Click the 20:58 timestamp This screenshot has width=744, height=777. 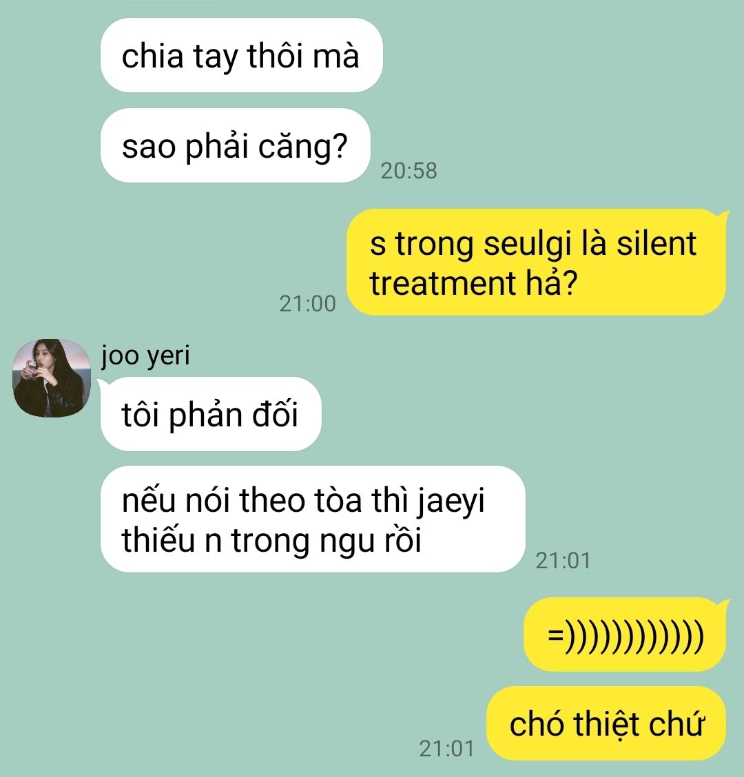coord(409,171)
